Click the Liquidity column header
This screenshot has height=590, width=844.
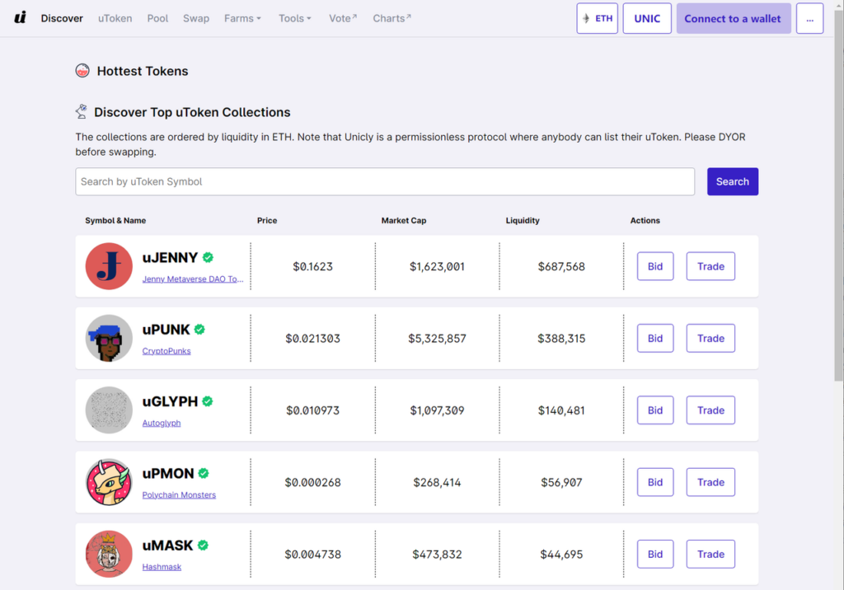tap(522, 220)
